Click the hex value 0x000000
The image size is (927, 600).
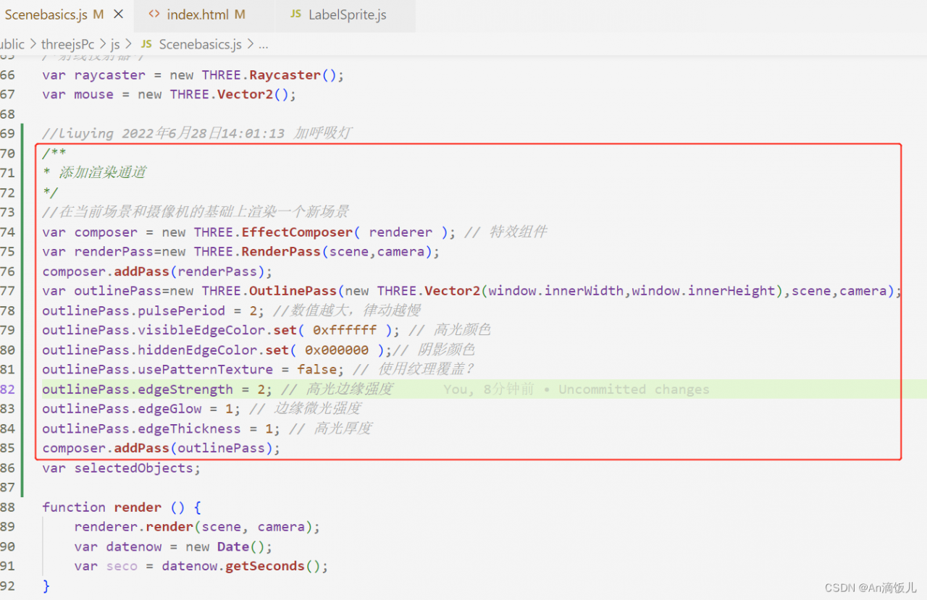(337, 350)
